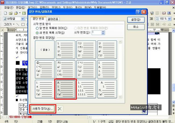Viewport: 175px width, 123px height.
Task: Click the template document icon beside new document
Action: click(x=10, y=13)
